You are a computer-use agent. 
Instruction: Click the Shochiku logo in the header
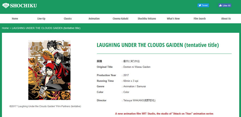[19, 6]
